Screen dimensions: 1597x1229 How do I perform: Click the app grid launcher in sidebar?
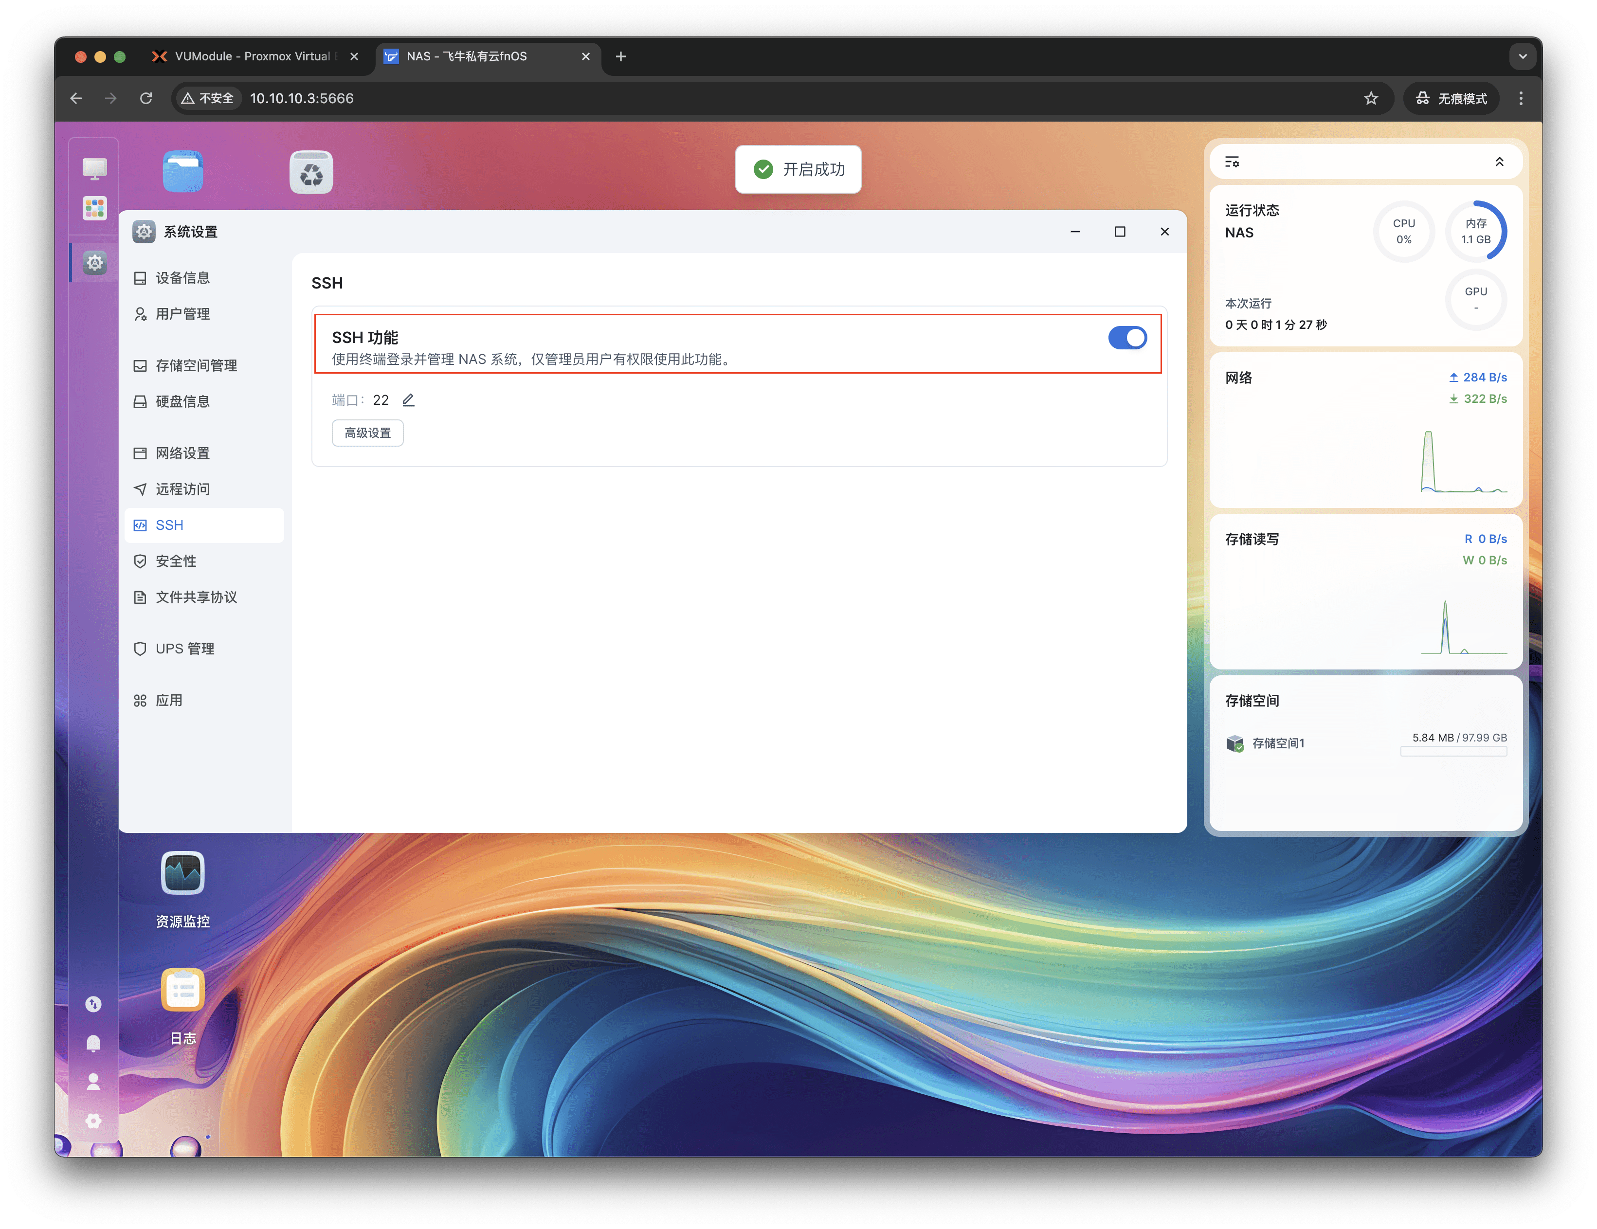coord(94,208)
